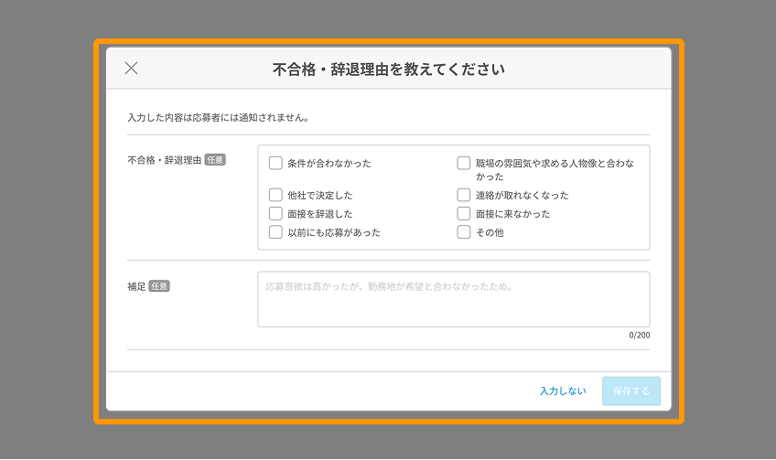Enable the 連絡が取れなくなった checkbox
Image resolution: width=776 pixels, height=460 pixels.
click(x=464, y=195)
